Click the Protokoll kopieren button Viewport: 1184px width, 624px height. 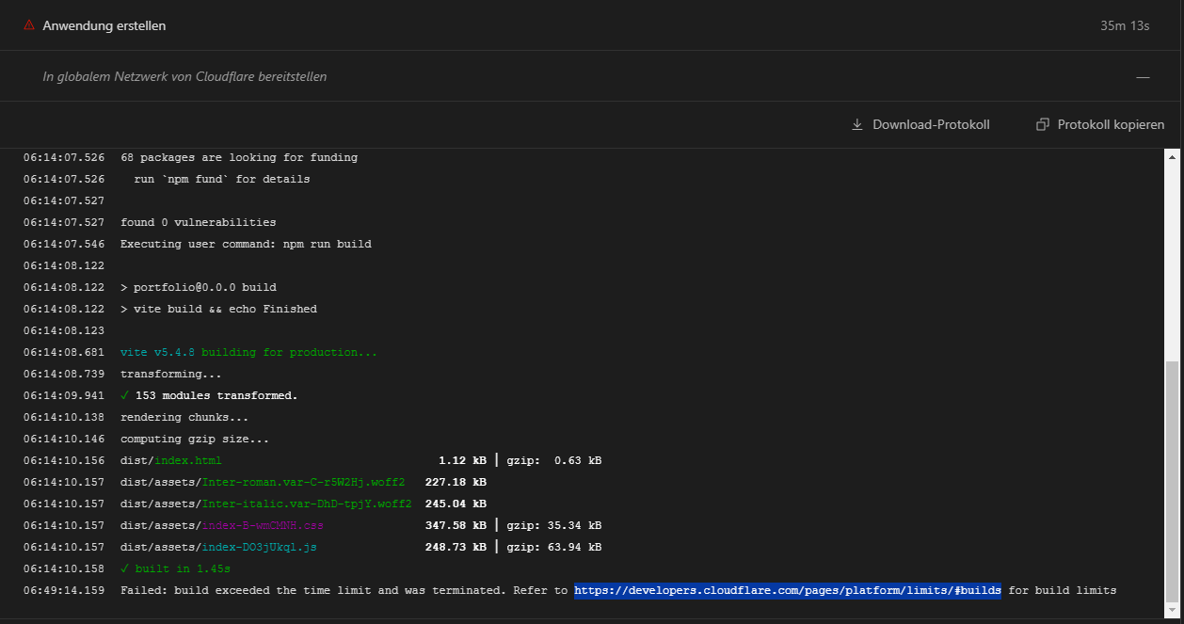(x=1100, y=123)
